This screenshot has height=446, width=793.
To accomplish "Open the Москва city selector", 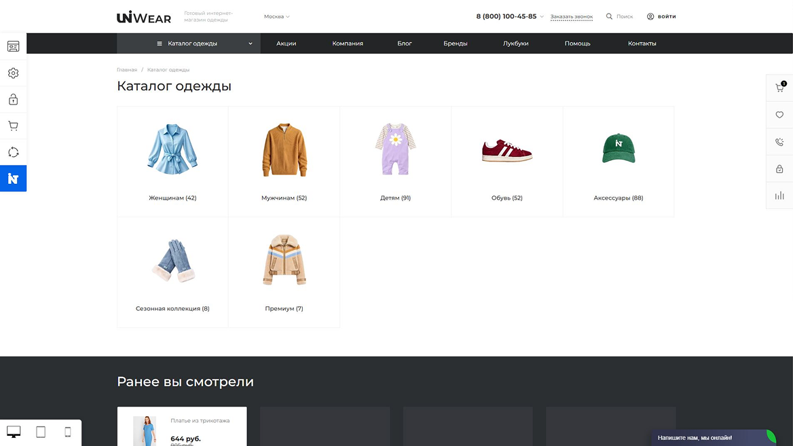I will point(276,16).
